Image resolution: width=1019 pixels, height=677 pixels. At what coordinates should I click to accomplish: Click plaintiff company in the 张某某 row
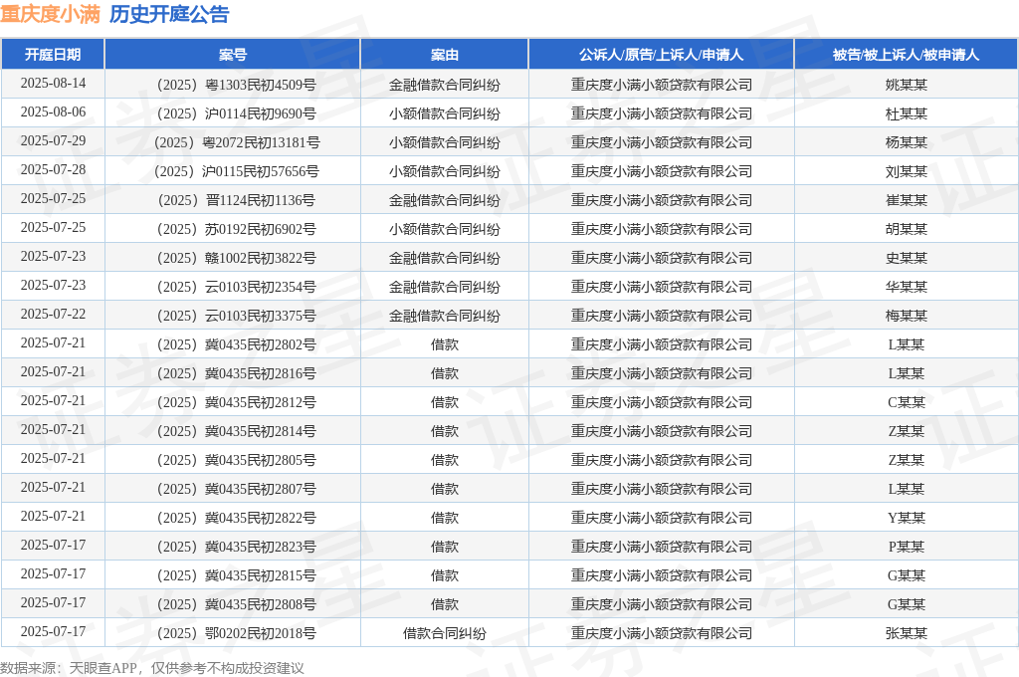pos(661,633)
